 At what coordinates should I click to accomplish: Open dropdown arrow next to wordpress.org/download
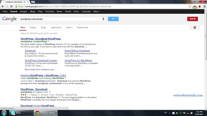click(49, 42)
